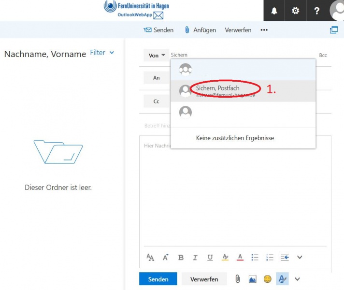Image resolution: width=344 pixels, height=290 pixels.
Task: Expand more formatting options chevron
Action: point(300,257)
